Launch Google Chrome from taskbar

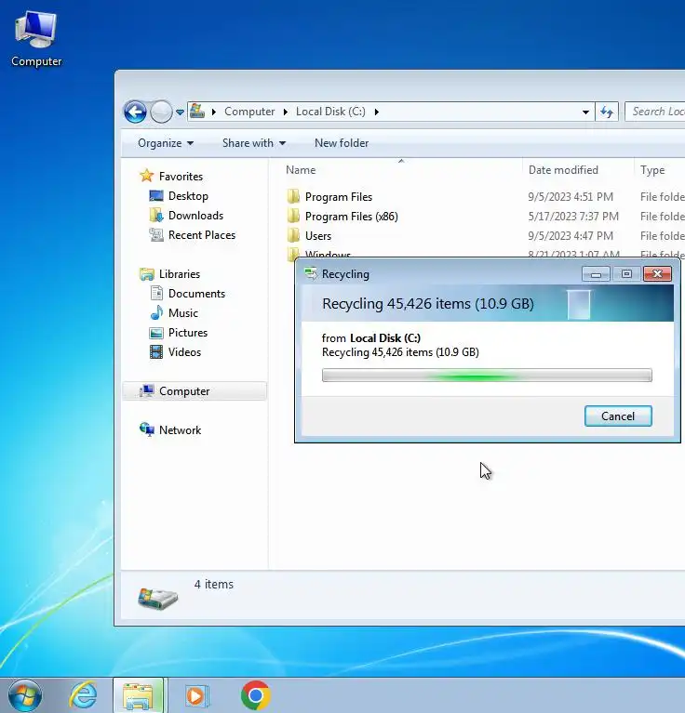255,695
